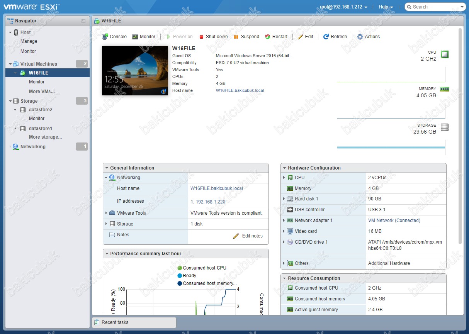
Task: Click the Recent tasks clipboard icon
Action: [x=97, y=322]
